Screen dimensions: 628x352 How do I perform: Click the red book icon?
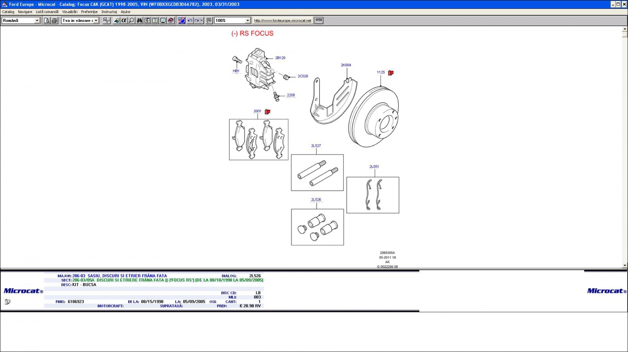(171, 20)
